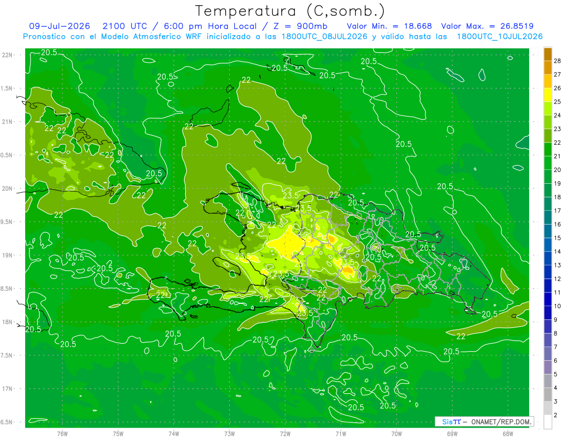570x440 pixels.
Task: Click the blue legend band between 12 and 13
Action: coord(548,272)
